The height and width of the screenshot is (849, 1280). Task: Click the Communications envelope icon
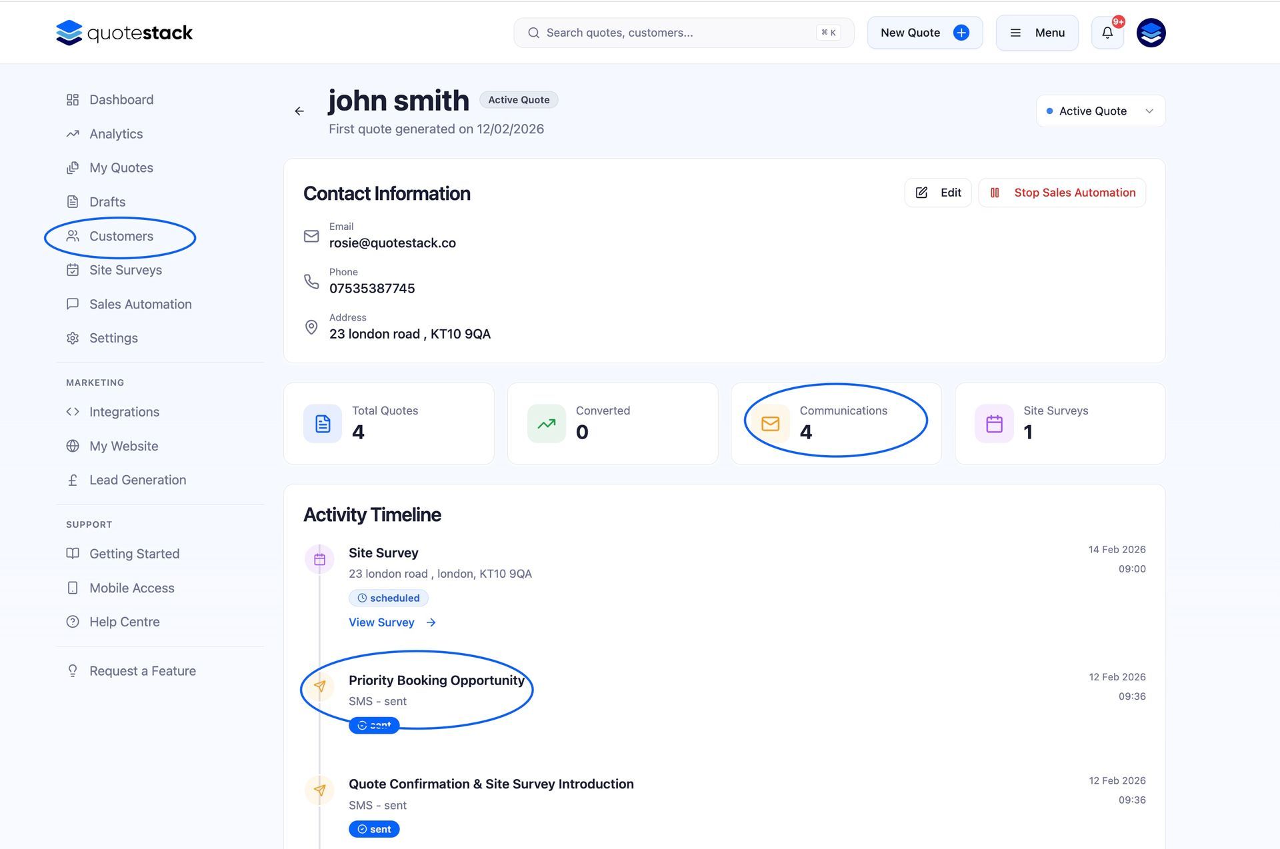tap(770, 424)
